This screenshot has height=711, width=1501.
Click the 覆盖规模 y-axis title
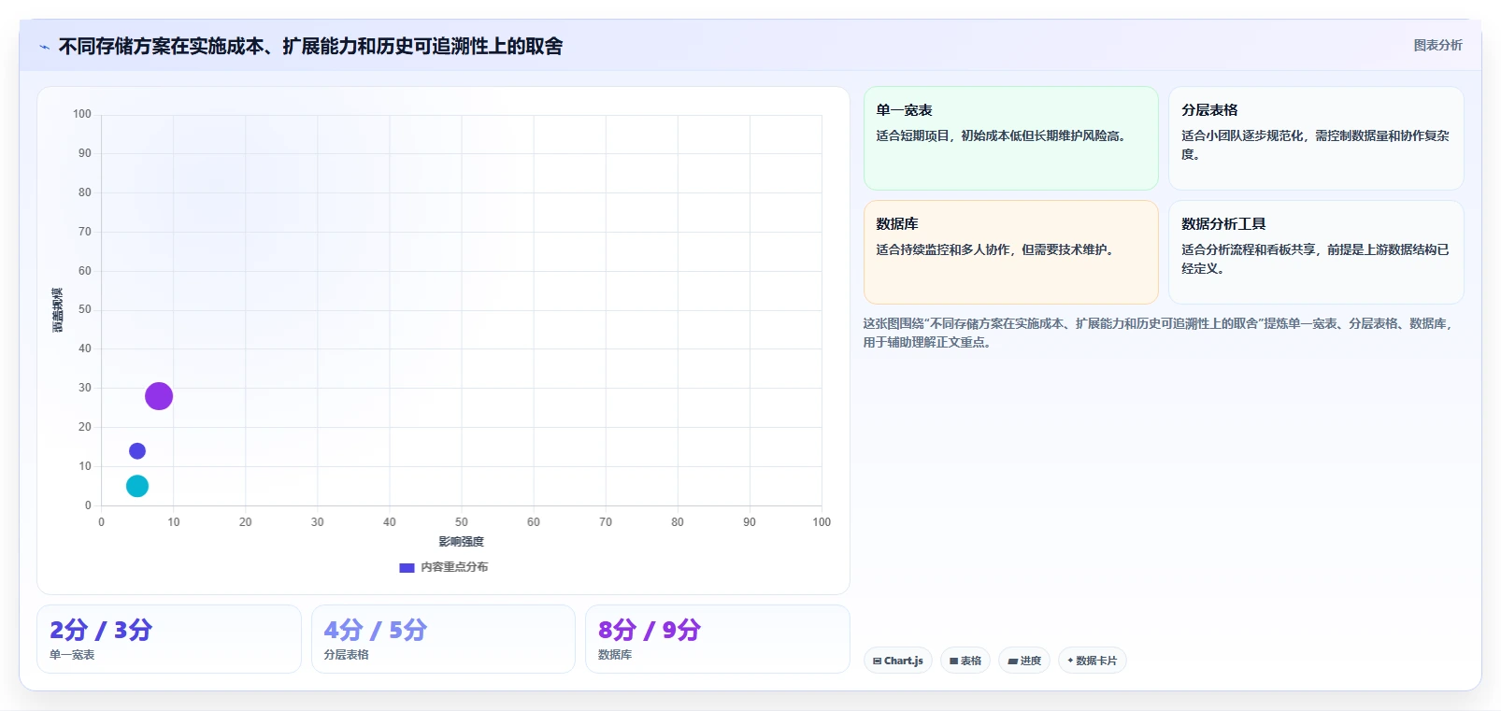point(58,310)
